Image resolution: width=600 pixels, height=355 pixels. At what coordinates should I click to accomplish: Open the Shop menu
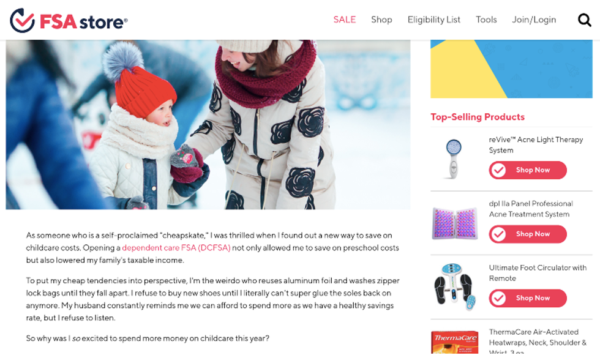coord(381,20)
